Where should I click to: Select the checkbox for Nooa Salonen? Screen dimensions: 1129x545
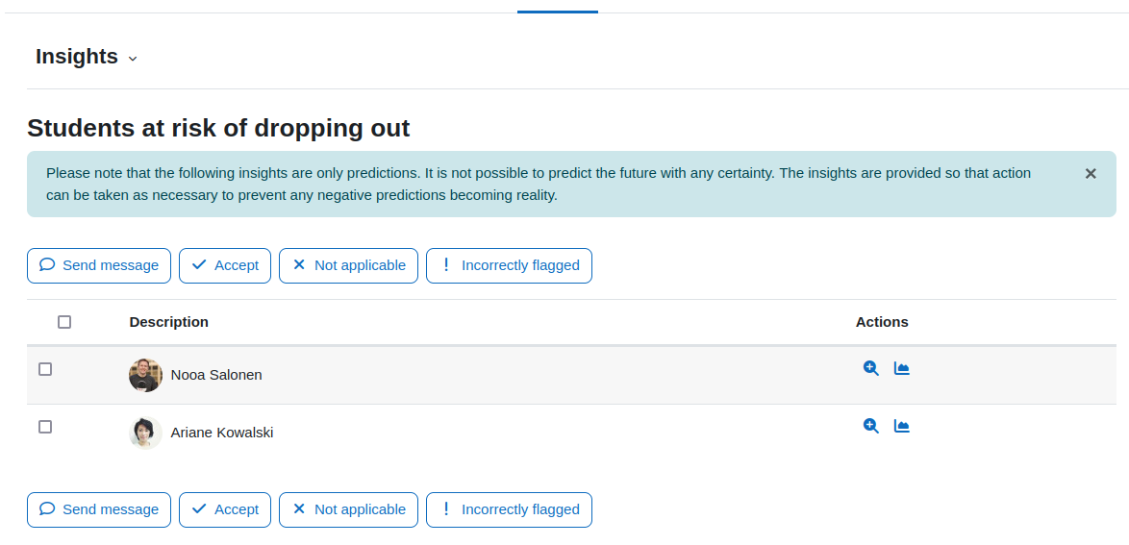coord(45,369)
